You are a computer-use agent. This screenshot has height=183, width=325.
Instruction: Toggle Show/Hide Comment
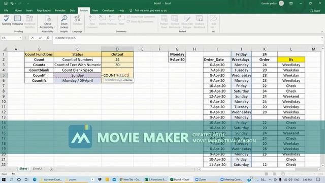pos(141,17)
